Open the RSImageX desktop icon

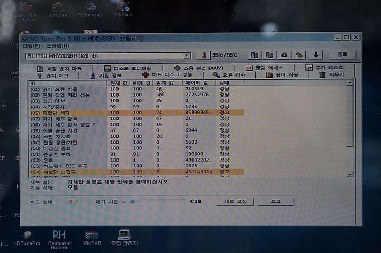tap(90, 10)
